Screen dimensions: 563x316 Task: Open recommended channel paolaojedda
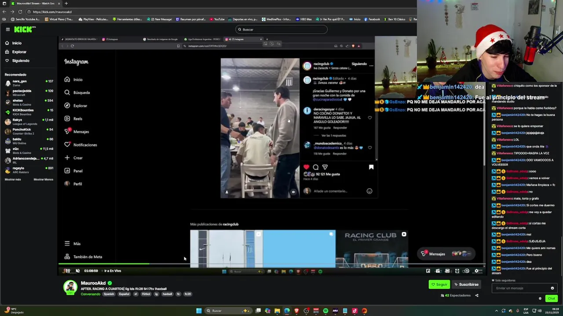click(29, 92)
